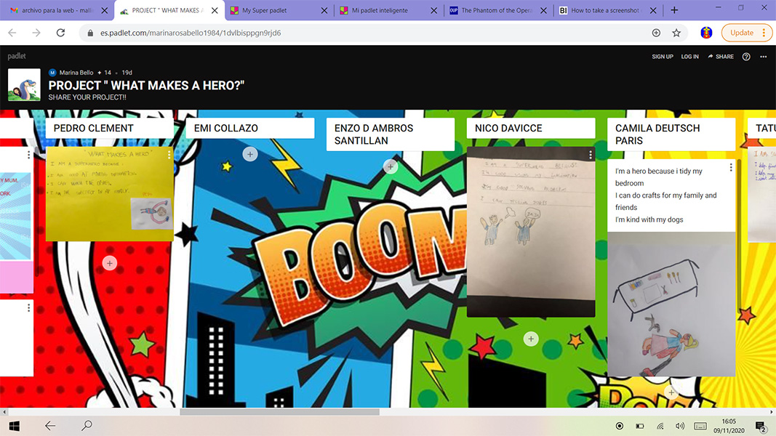This screenshot has width=776, height=436.
Task: Open Nico Davicce's drawing thumbnail
Action: (531, 232)
